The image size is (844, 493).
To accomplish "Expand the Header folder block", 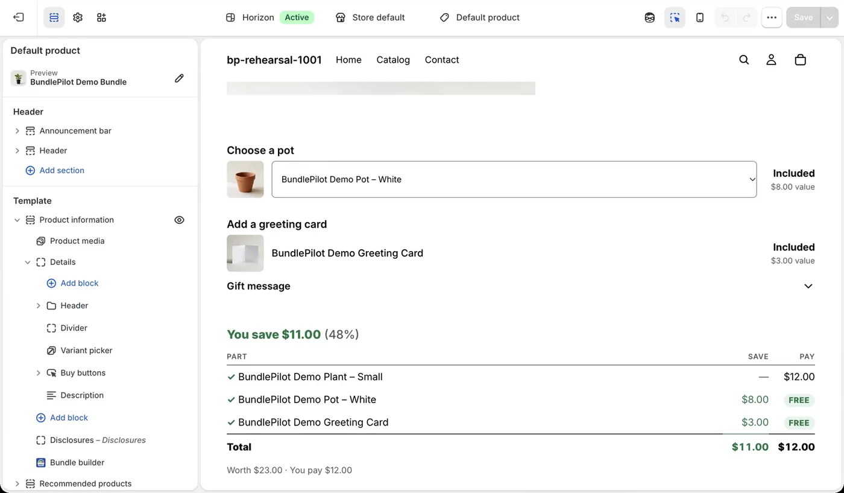I will 38,306.
